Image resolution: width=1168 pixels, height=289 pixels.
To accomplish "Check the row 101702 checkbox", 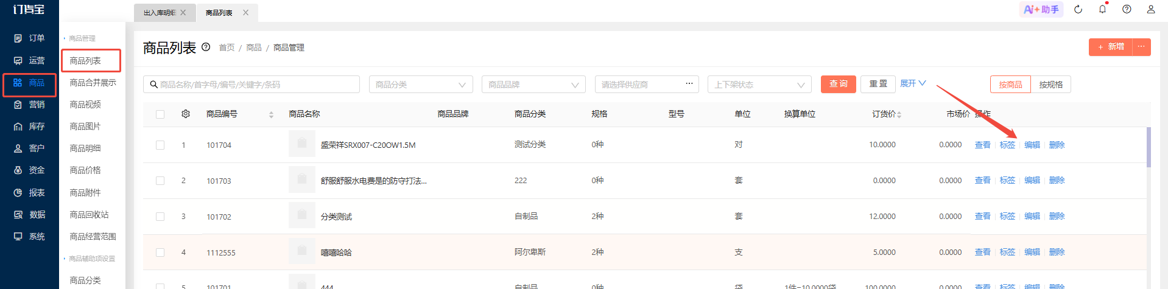I will pos(160,217).
